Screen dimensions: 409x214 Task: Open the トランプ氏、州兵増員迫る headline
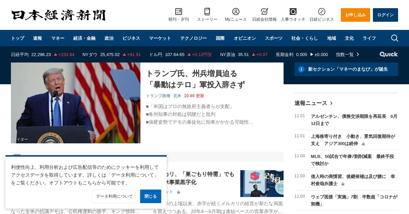coord(195,79)
